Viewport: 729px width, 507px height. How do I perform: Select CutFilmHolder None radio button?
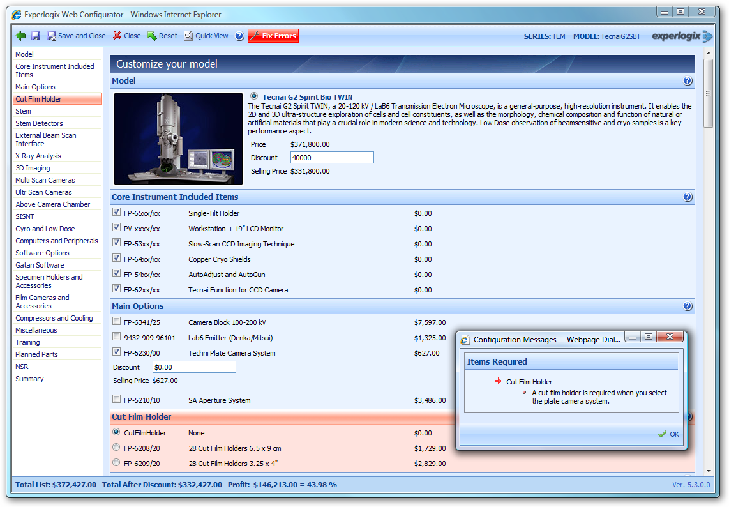pos(116,432)
